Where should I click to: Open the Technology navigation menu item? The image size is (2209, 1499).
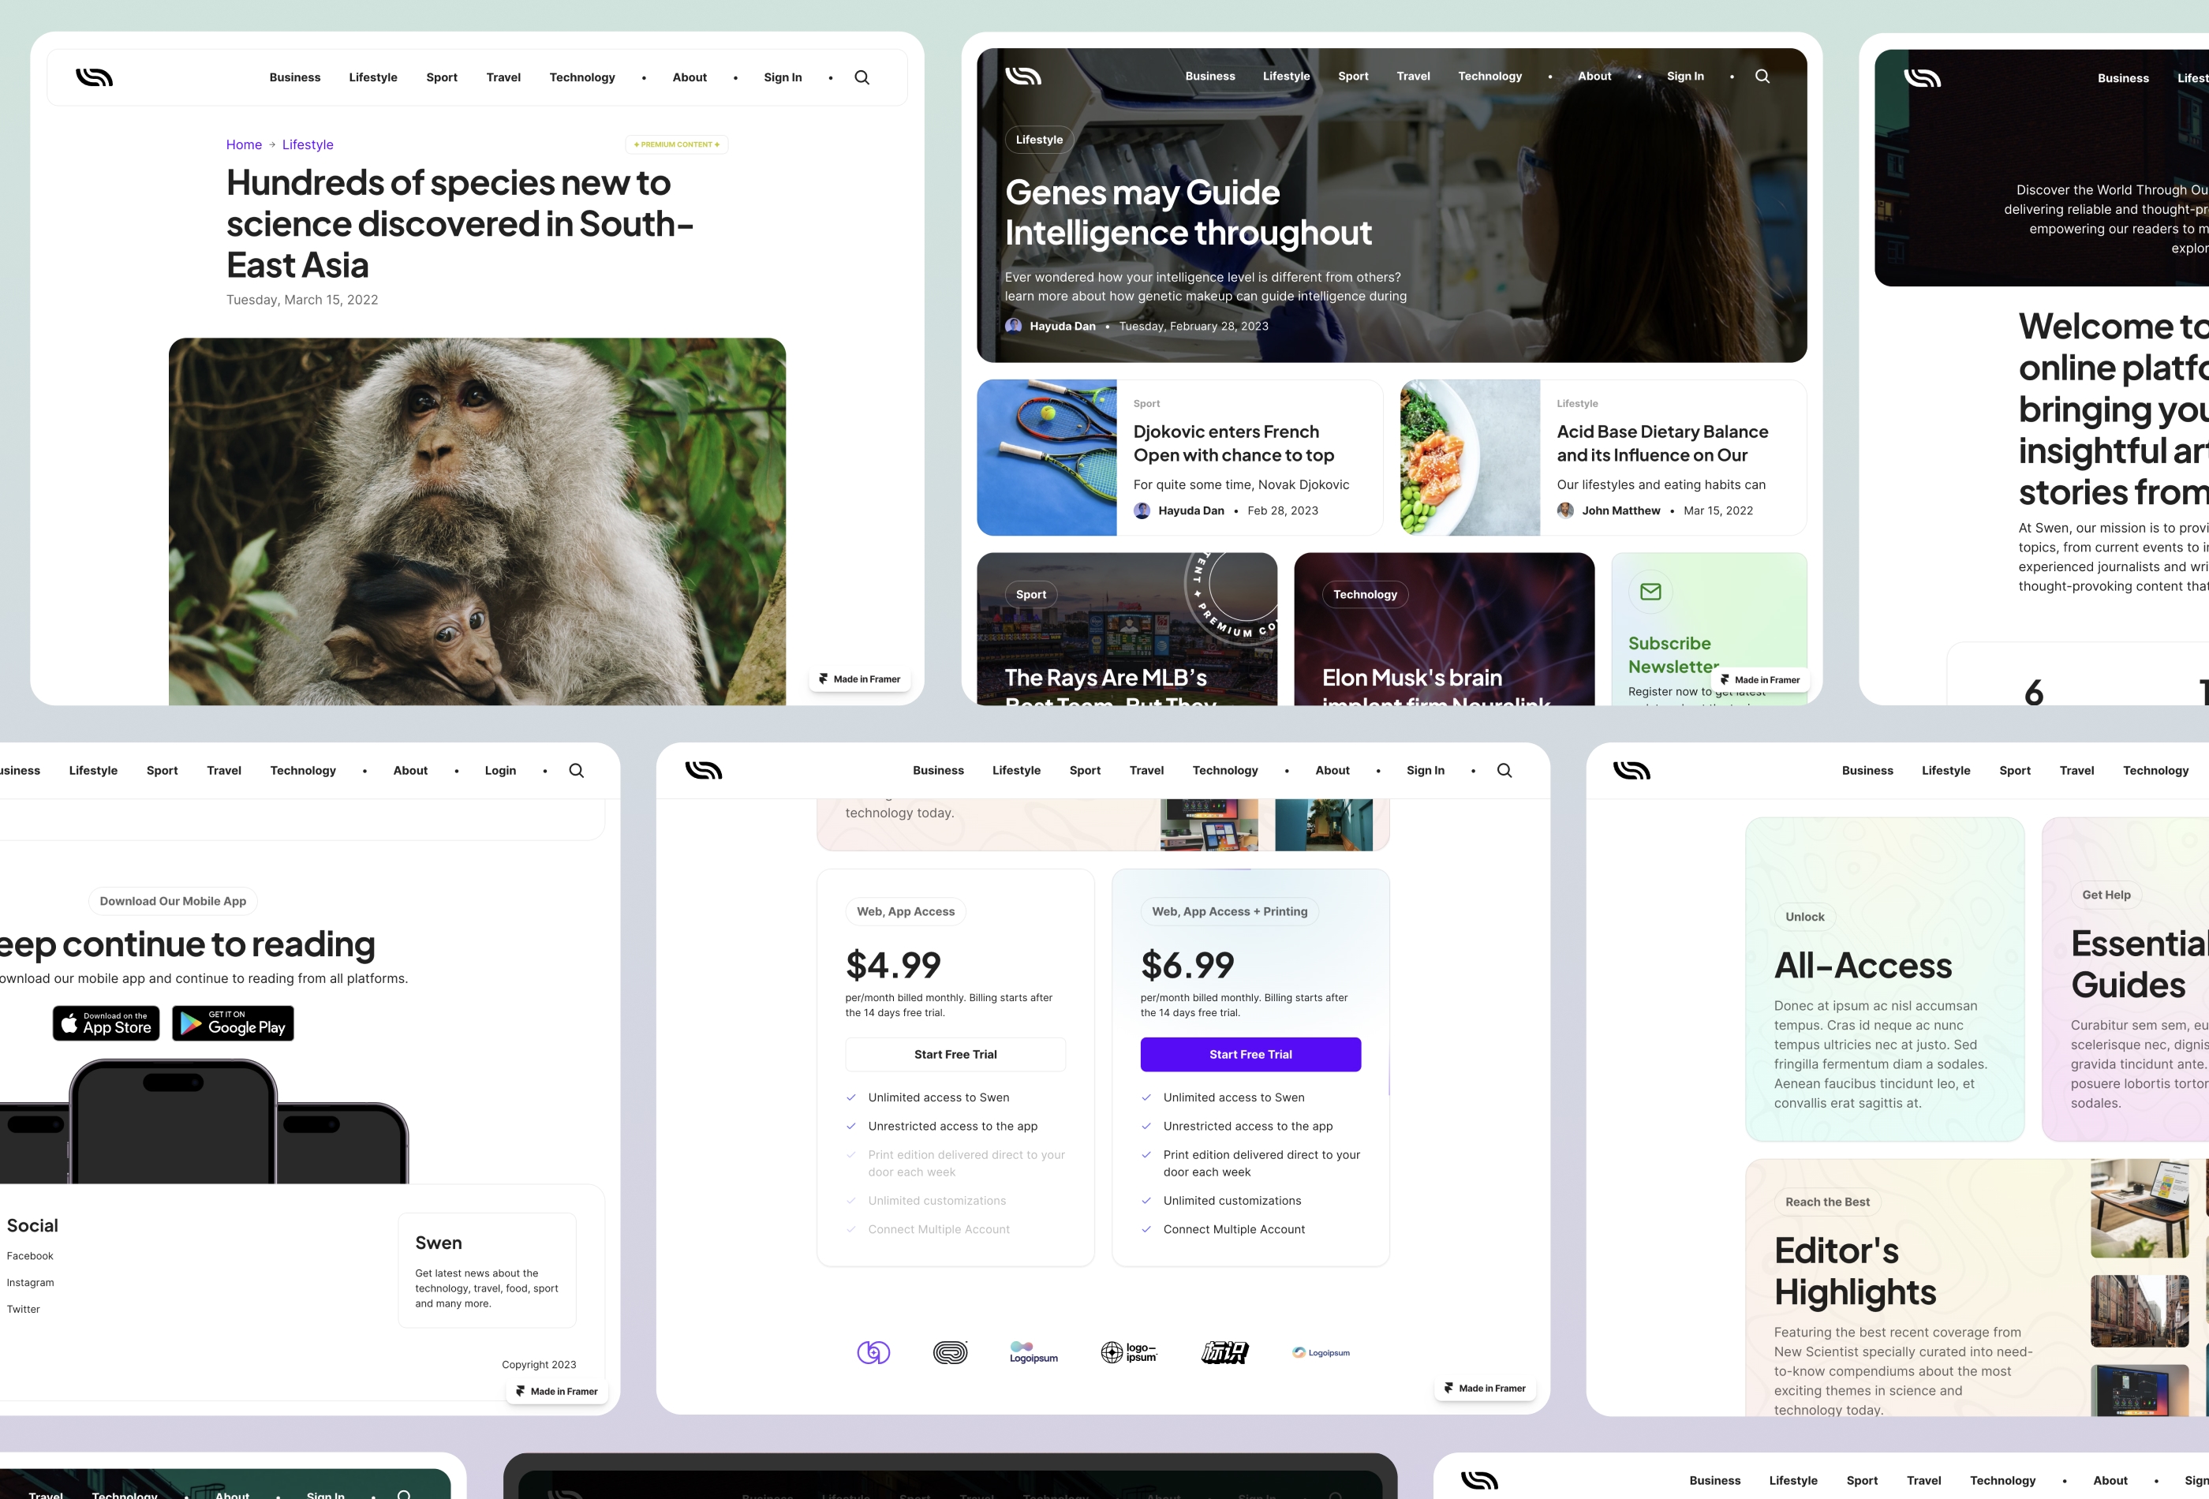583,77
